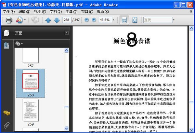Open the Comments panel icon
This screenshot has width=195, height=133.
7,113
